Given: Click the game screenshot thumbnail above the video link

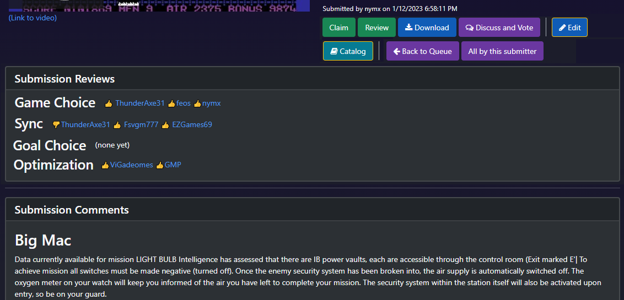Looking at the screenshot, I should [x=159, y=6].
